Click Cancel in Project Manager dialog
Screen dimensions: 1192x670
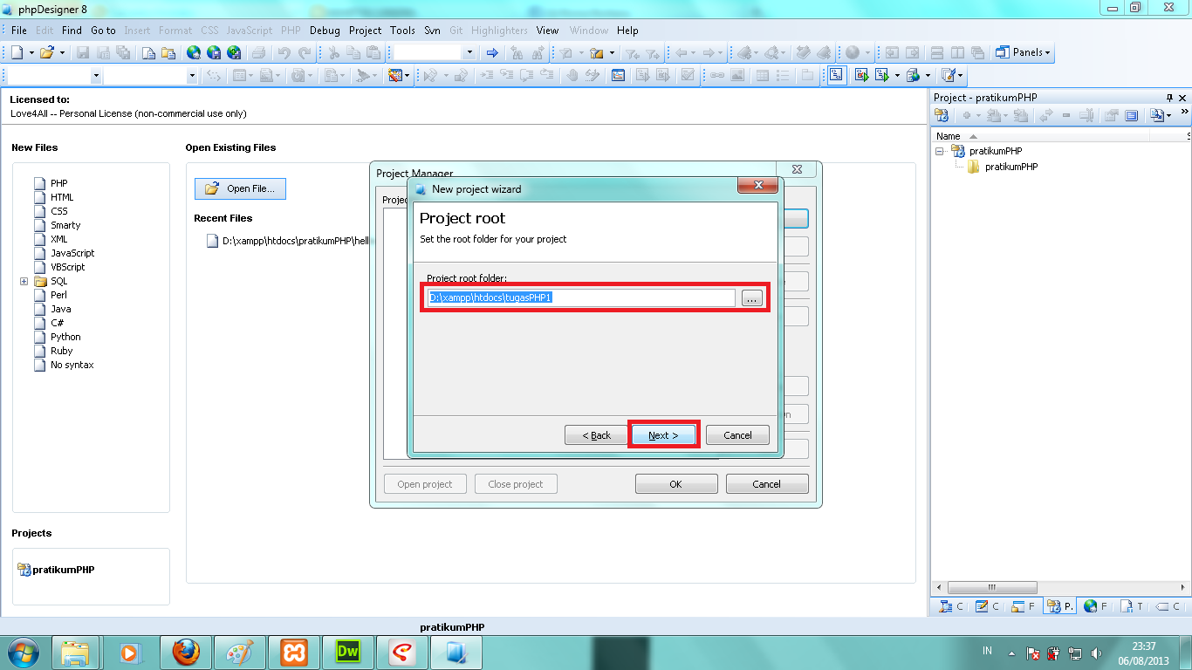767,484
